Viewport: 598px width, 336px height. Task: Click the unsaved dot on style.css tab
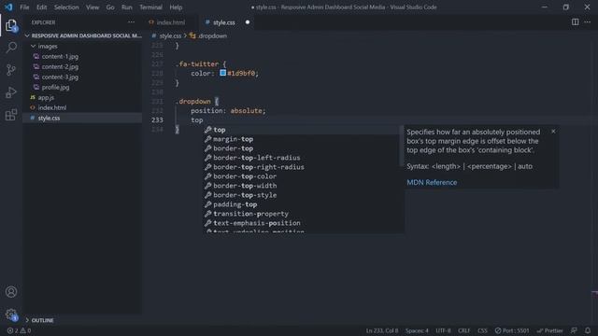tap(248, 22)
